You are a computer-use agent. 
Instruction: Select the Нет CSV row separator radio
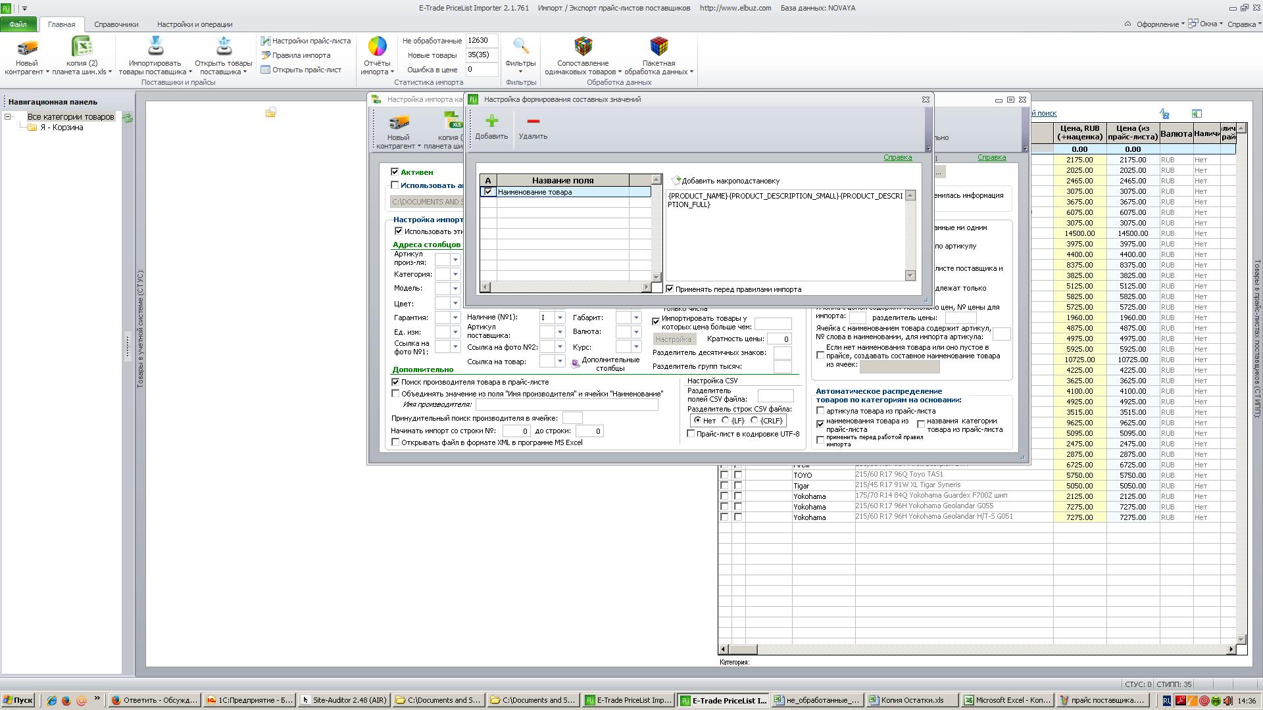[697, 421]
